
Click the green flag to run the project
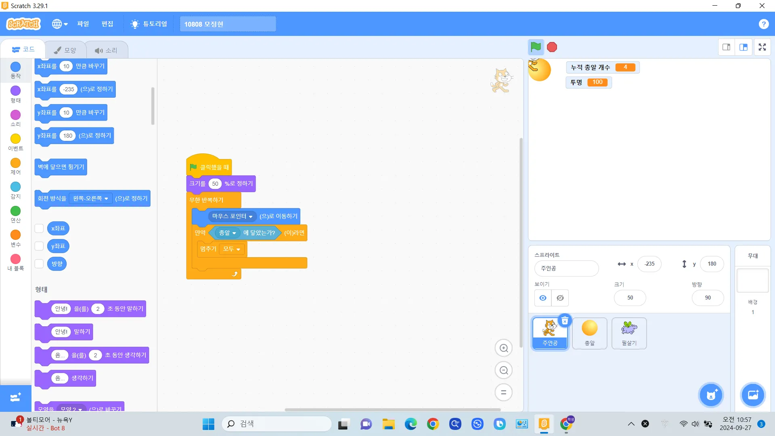coord(536,47)
